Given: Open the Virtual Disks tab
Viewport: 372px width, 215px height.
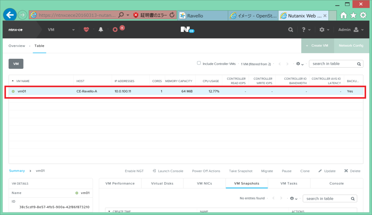Looking at the screenshot, I should point(162,183).
